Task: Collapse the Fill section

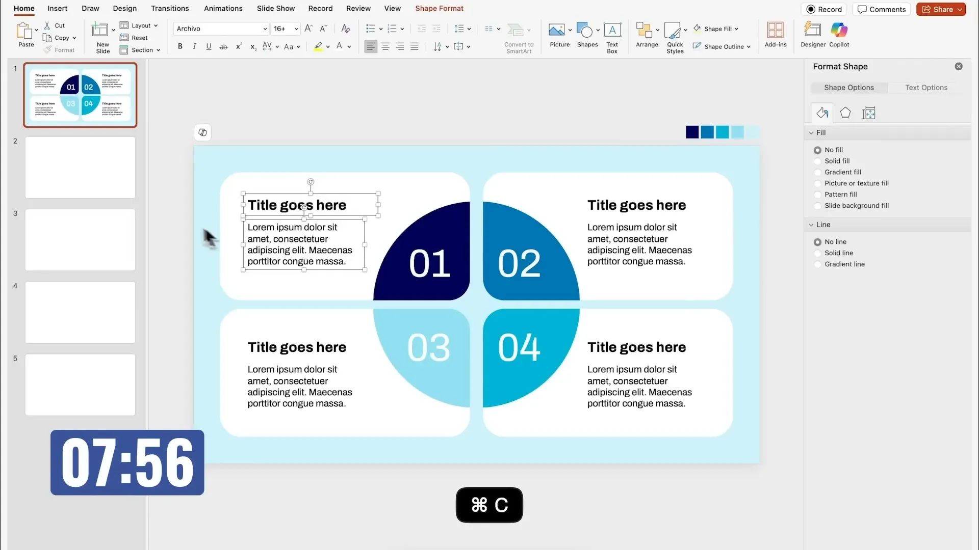Action: [x=811, y=133]
